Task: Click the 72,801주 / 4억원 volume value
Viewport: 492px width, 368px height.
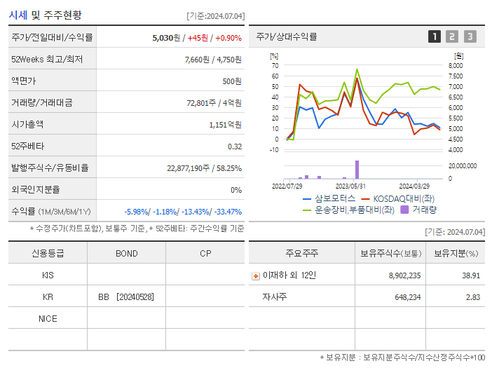Action: [214, 103]
